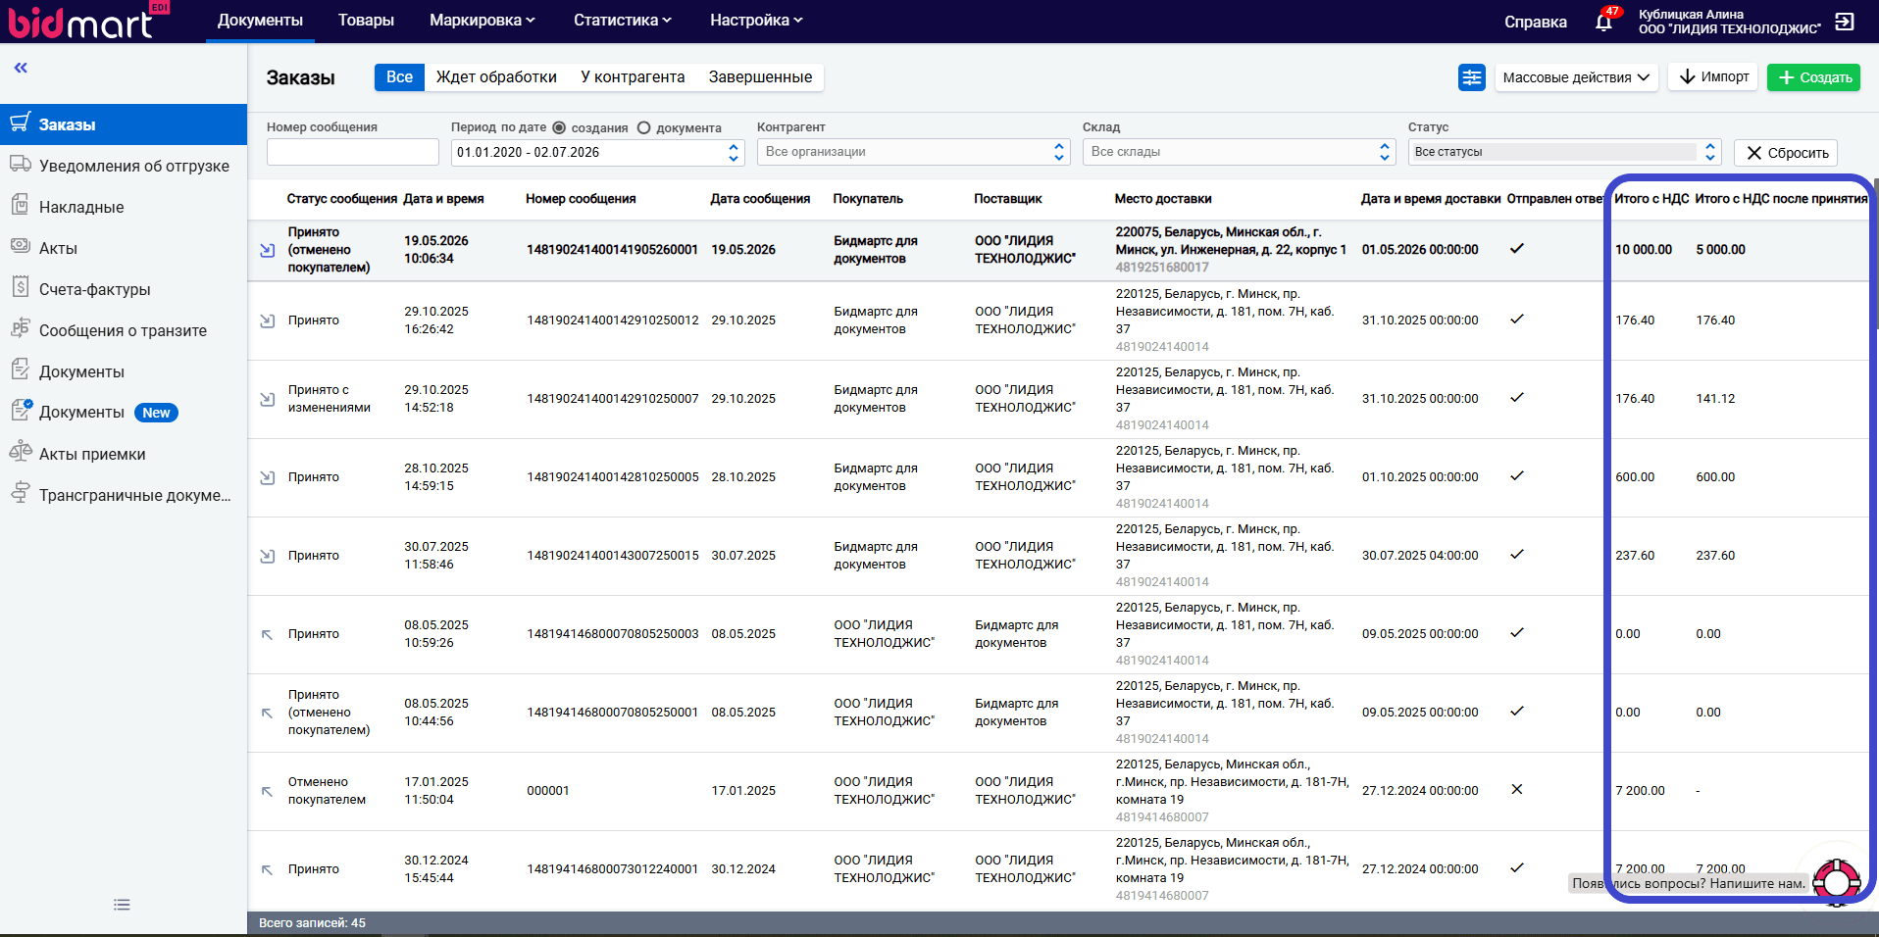This screenshot has width=1879, height=937.
Task: Select the документа date radio button
Action: pos(644,127)
